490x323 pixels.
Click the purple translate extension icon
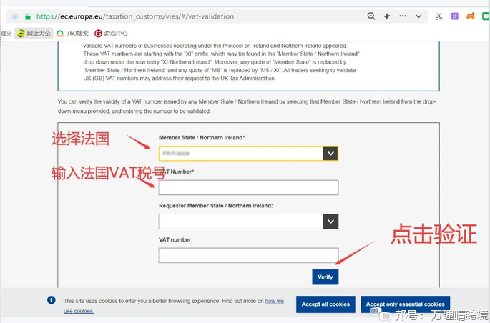(454, 16)
